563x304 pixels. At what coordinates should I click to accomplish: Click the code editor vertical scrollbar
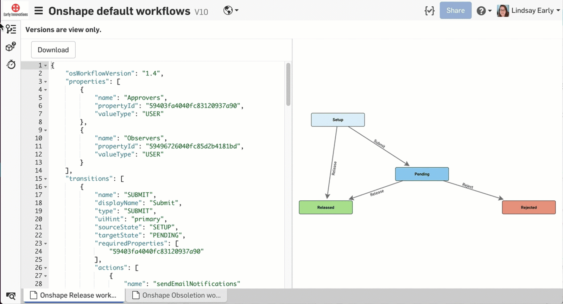(x=288, y=84)
